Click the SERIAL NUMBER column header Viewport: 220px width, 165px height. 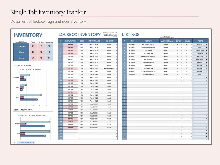(71, 41)
